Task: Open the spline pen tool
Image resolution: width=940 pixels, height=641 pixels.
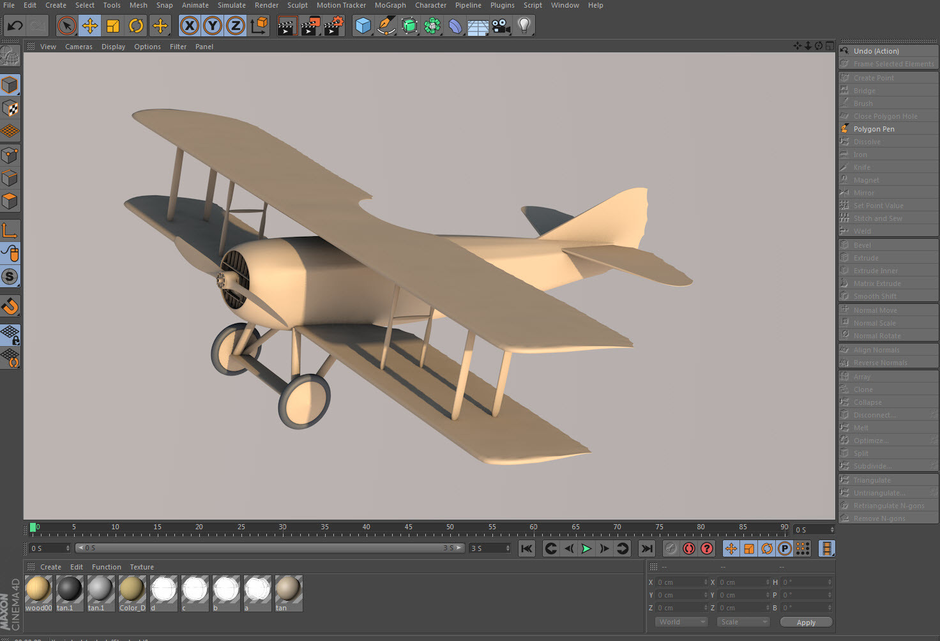Action: coord(386,26)
